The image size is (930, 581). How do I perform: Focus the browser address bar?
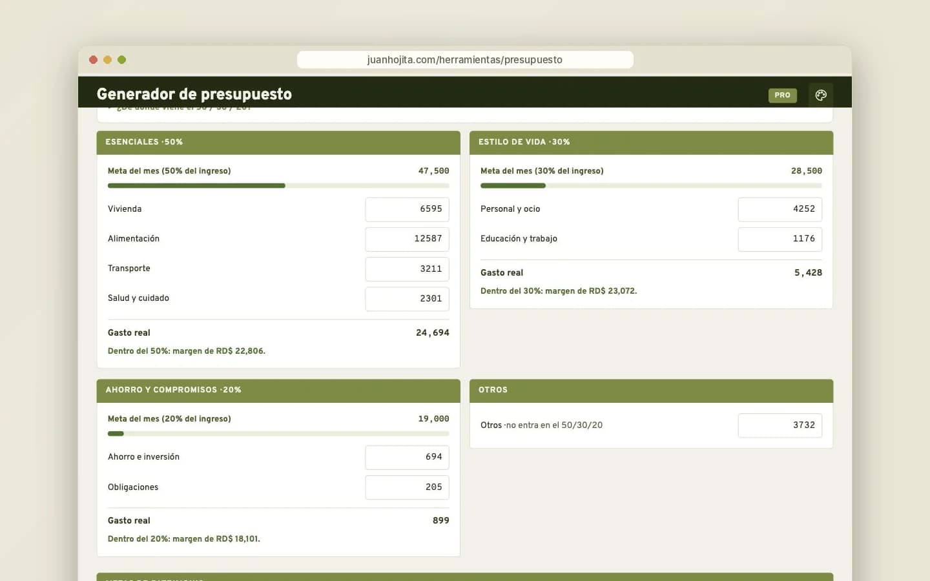[465, 59]
